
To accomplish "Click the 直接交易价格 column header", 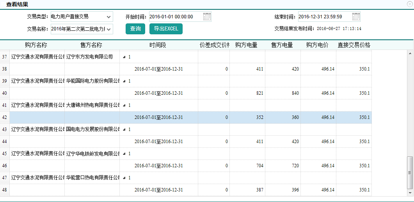I will (354, 45).
